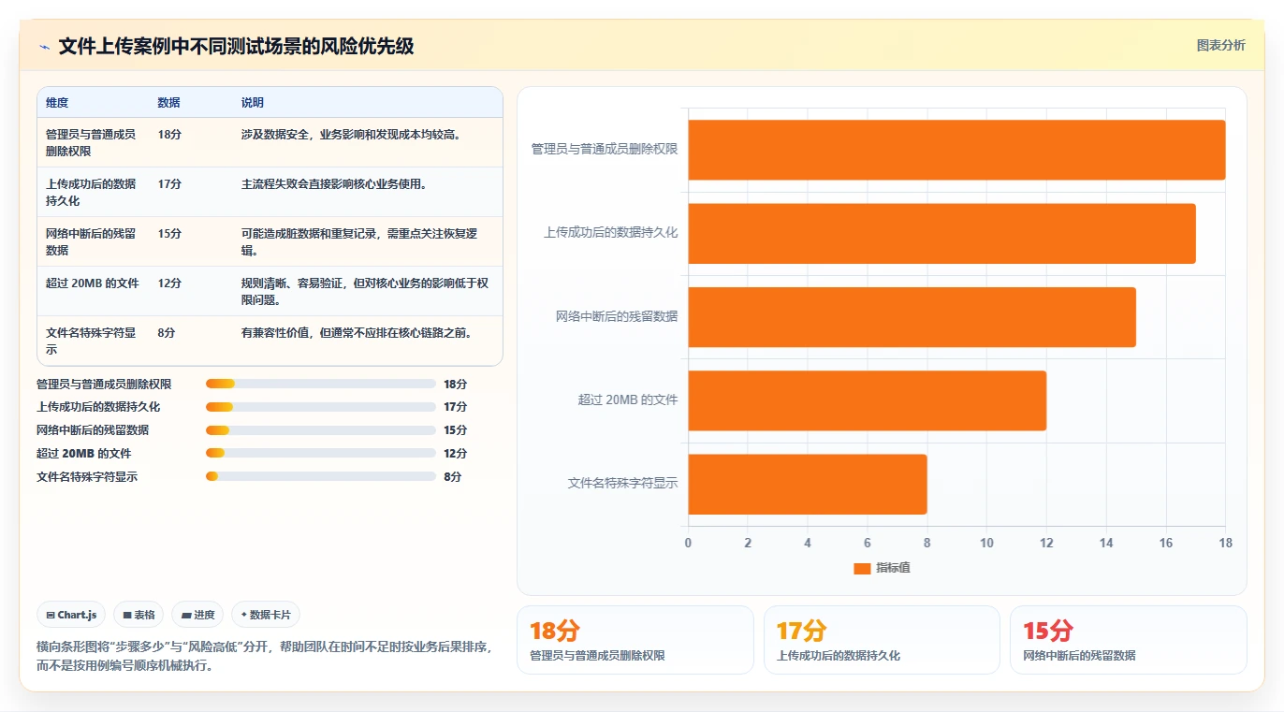This screenshot has width=1284, height=712.
Task: Click table cell 网络中断后的残留数据
Action: click(x=91, y=241)
